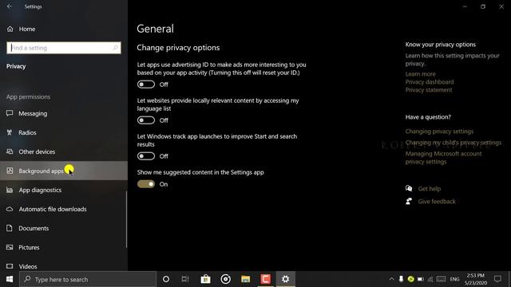
Task: Open the circular media app on taskbar
Action: [x=225, y=279]
